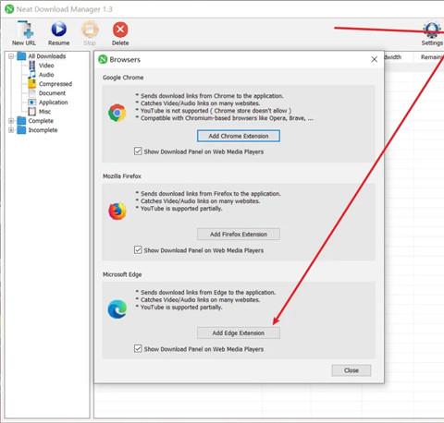Image resolution: width=444 pixels, height=423 pixels.
Task: Select the Complete tree label
Action: coord(41,121)
